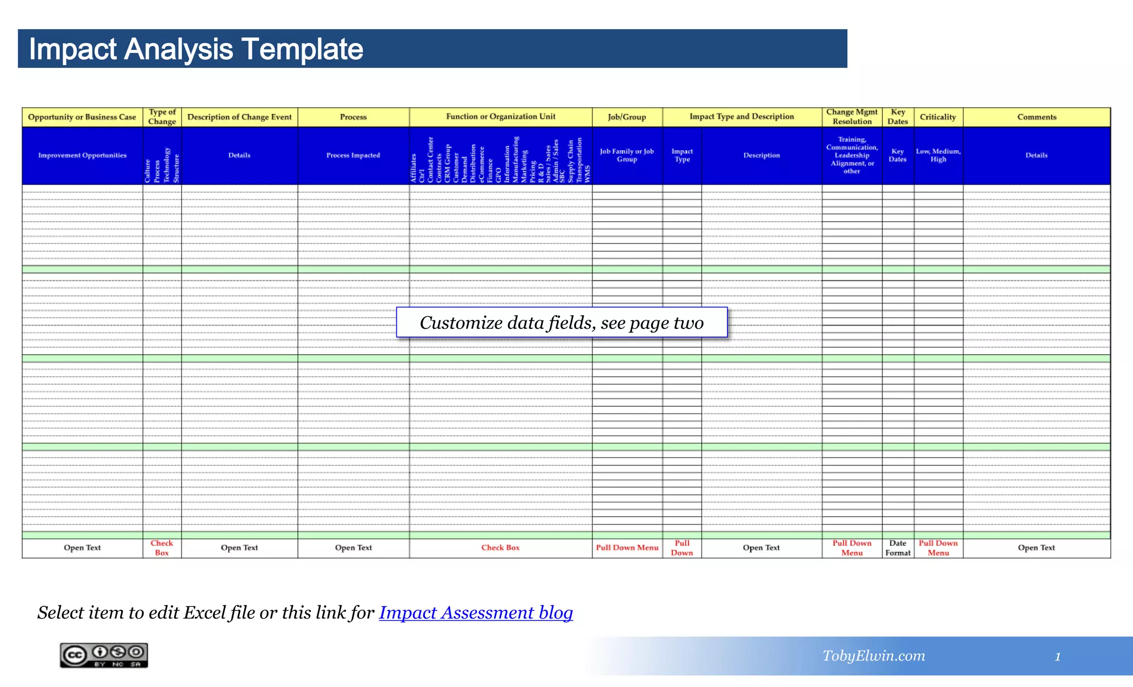Screen dimensions: 1133x687
Task: Select the Impact Analysis Template title
Action: (196, 49)
